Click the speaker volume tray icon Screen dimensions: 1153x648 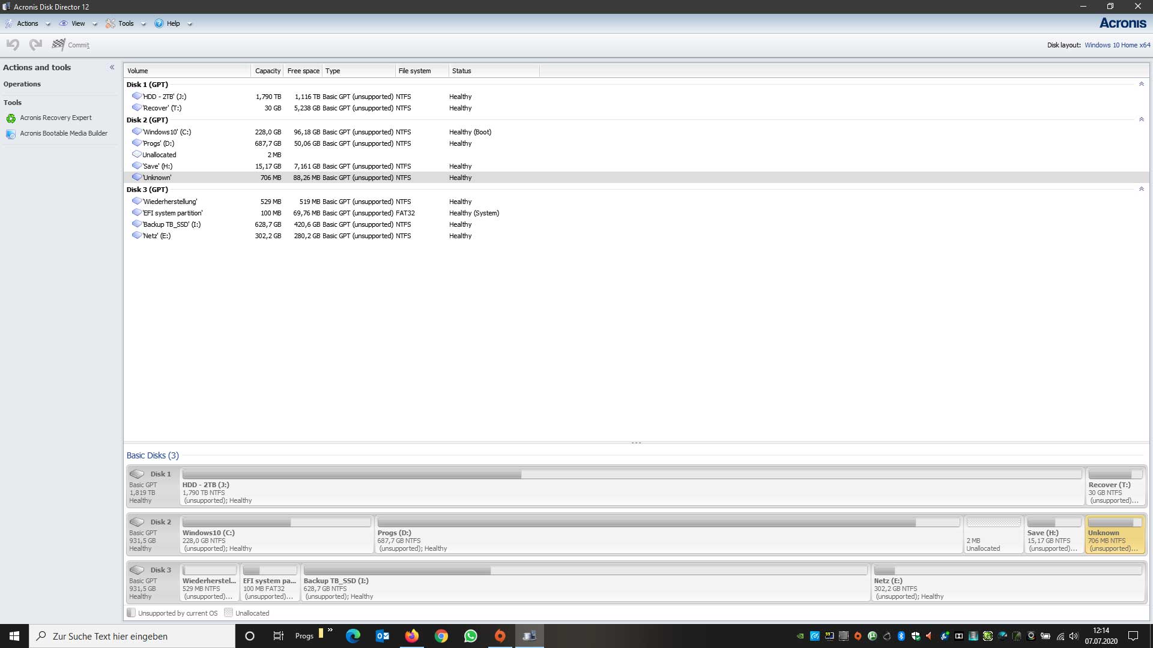pos(1074,636)
